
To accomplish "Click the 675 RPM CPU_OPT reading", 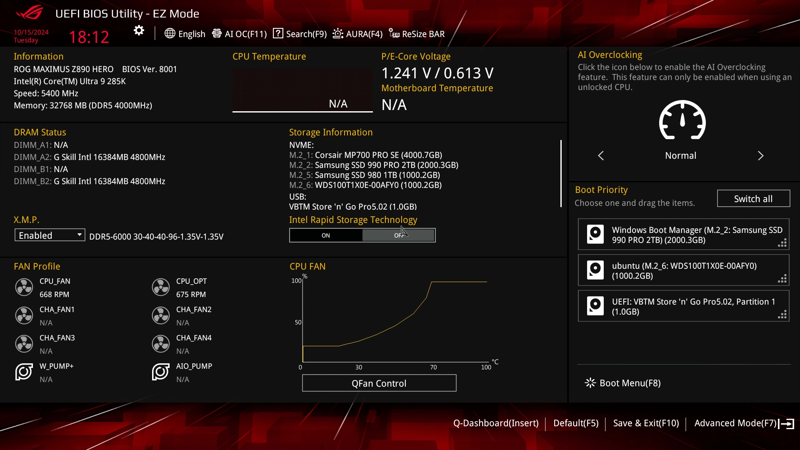I will (191, 295).
